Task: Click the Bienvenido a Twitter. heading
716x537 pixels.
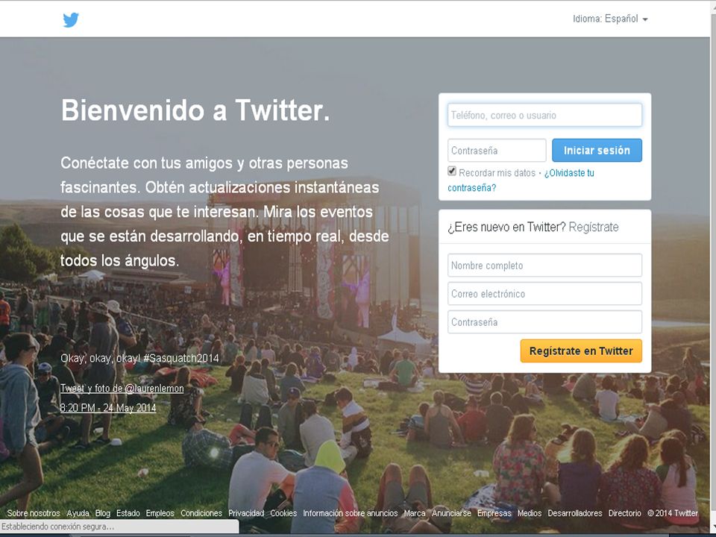Action: [x=195, y=110]
